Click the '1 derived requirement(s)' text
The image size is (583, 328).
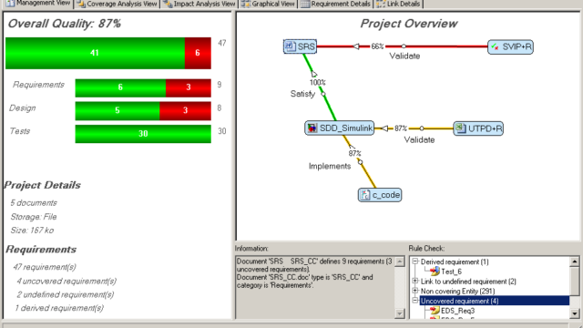point(59,308)
